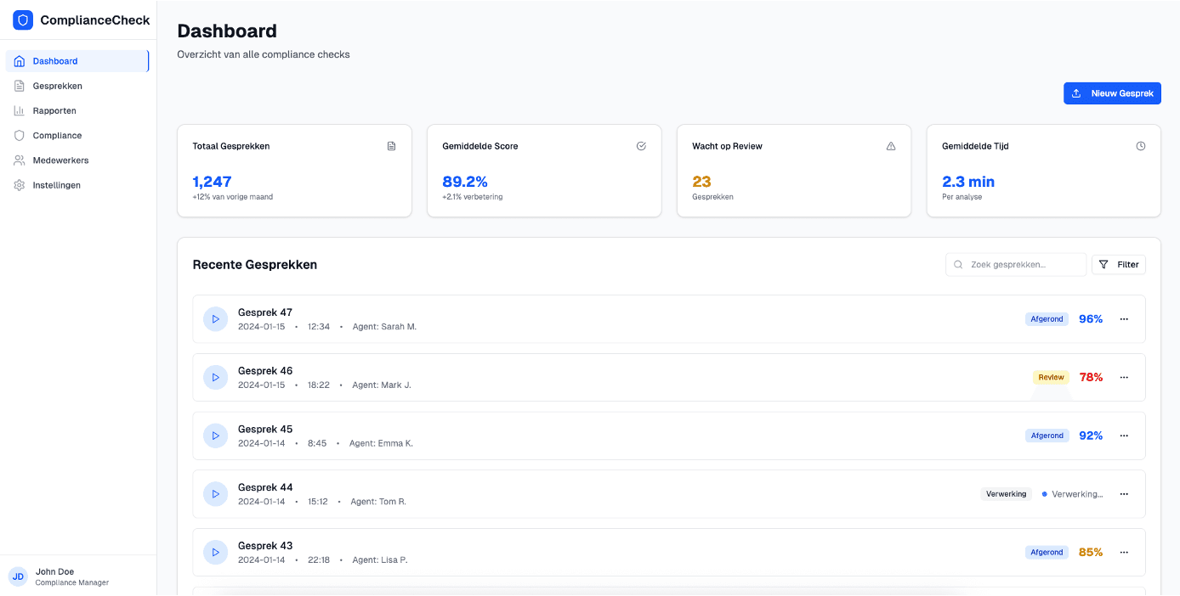
Task: Click the Verwerking badge on Gesprek 44
Action: [x=1007, y=494]
